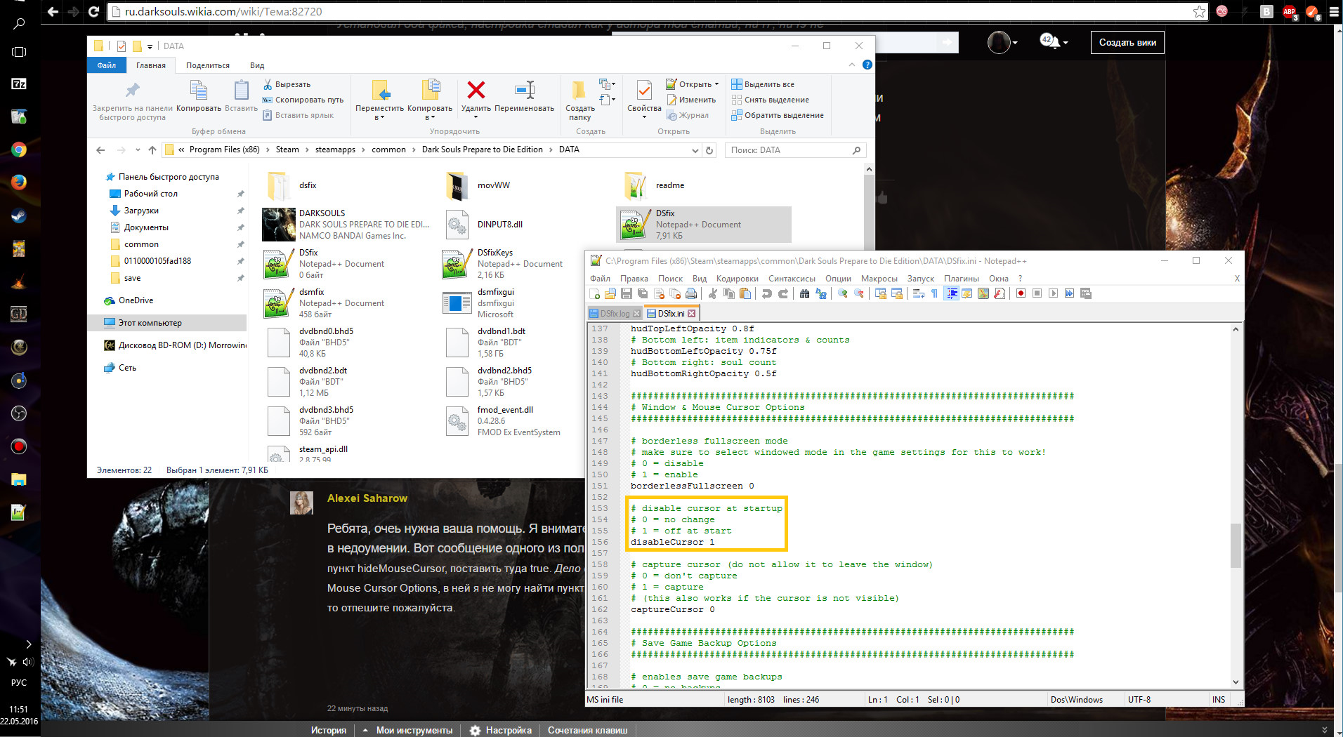Click the Explorer help question mark icon

click(867, 65)
